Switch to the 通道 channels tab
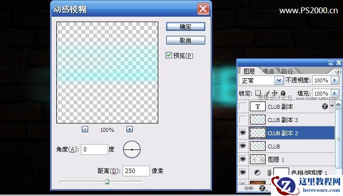This screenshot has height=196, width=343. click(268, 71)
